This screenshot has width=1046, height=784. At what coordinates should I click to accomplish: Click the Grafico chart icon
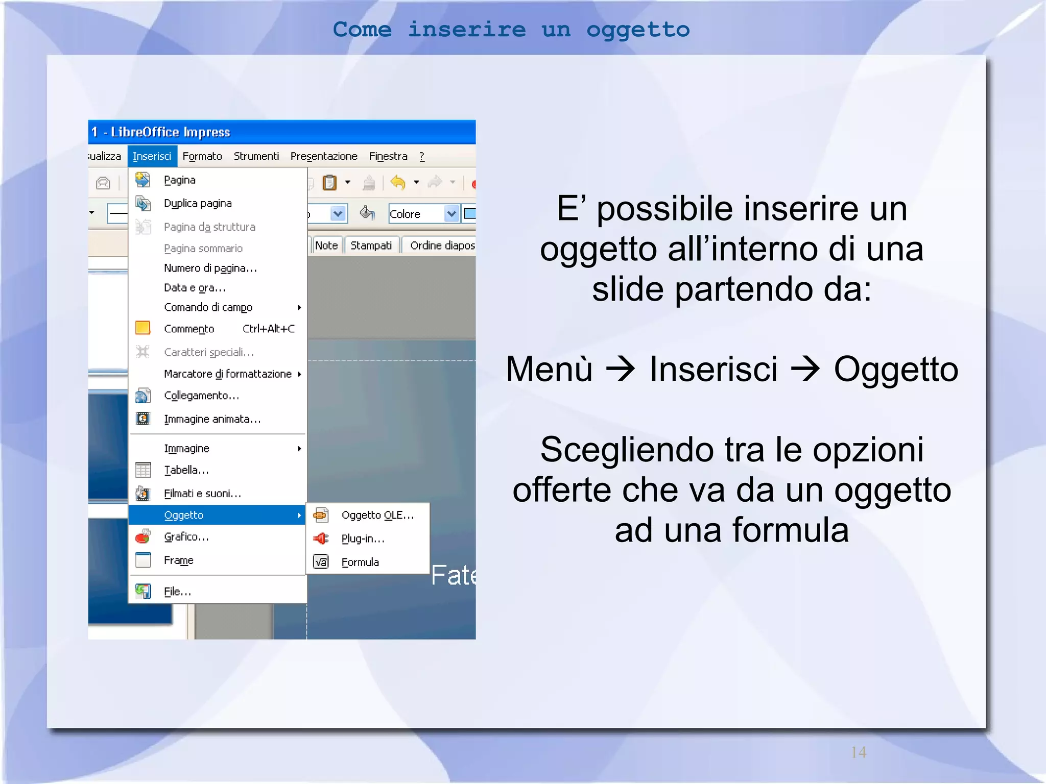click(142, 536)
